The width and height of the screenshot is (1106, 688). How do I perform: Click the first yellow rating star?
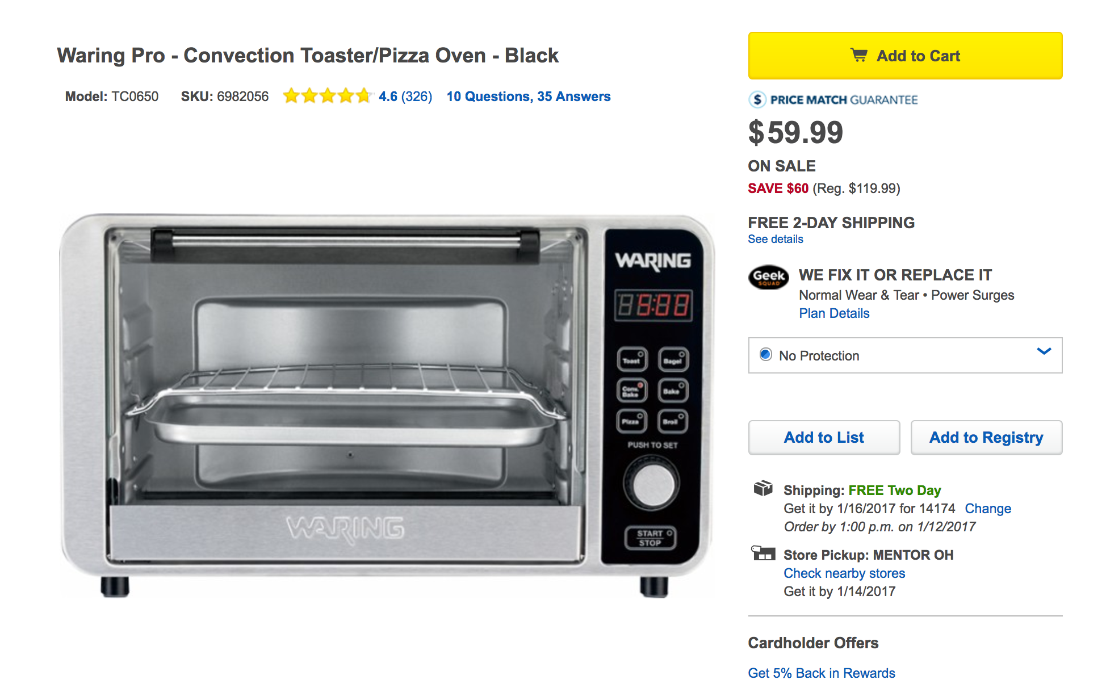click(291, 96)
